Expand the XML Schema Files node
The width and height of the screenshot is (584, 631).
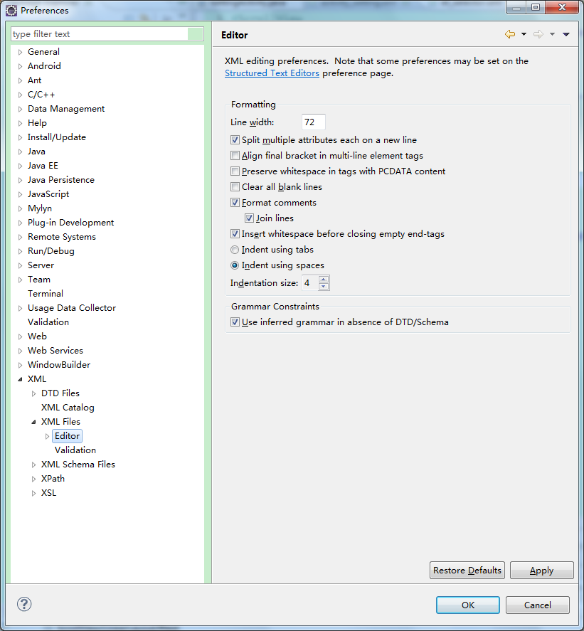pos(34,465)
